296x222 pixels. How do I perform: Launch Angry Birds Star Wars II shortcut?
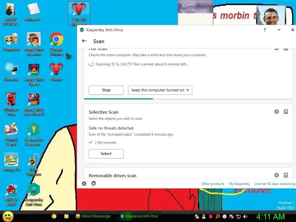(x=34, y=105)
